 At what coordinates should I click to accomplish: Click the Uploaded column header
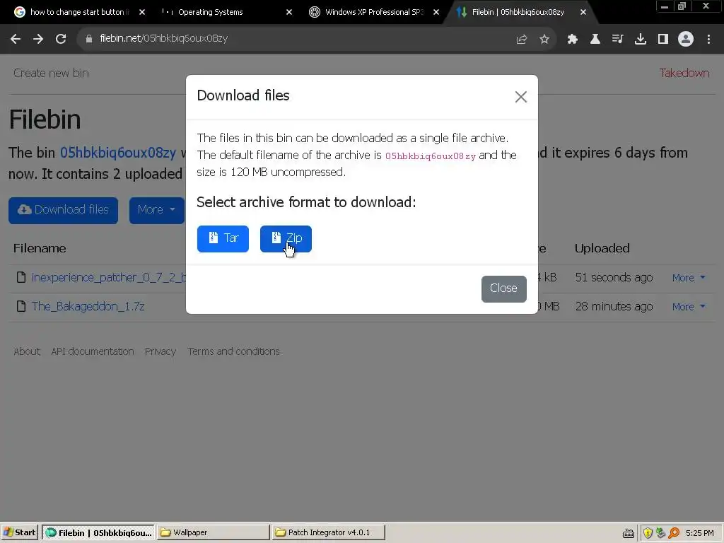[x=602, y=248]
